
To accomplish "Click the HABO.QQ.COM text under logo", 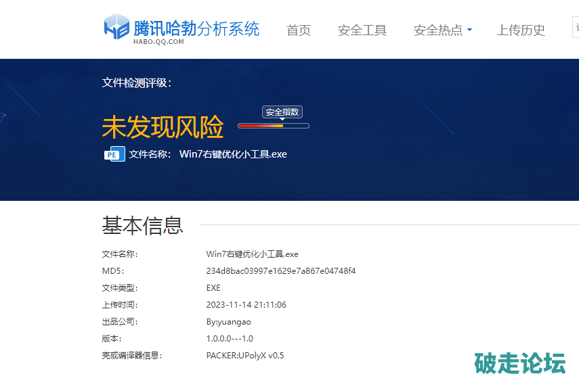I will coord(158,42).
